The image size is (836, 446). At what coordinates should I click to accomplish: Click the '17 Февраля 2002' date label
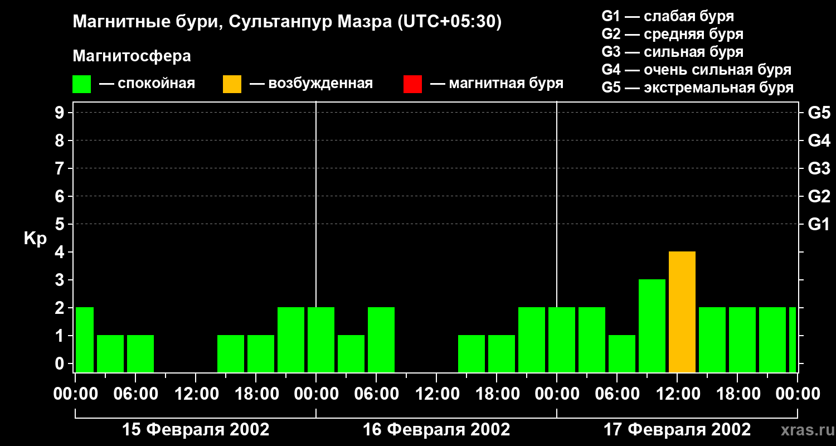[x=677, y=430]
